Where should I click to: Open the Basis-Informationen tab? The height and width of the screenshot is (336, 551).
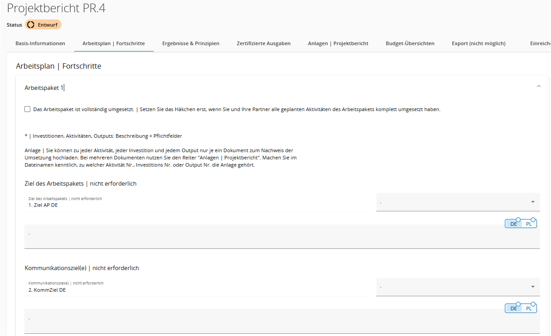[x=40, y=43]
